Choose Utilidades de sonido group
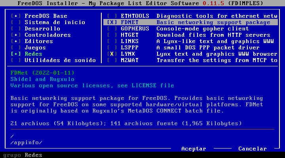Viewport: 285px width, 158px height. (x=60, y=60)
